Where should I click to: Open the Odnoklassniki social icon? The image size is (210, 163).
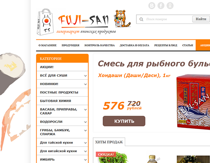pyautogui.click(x=170, y=6)
